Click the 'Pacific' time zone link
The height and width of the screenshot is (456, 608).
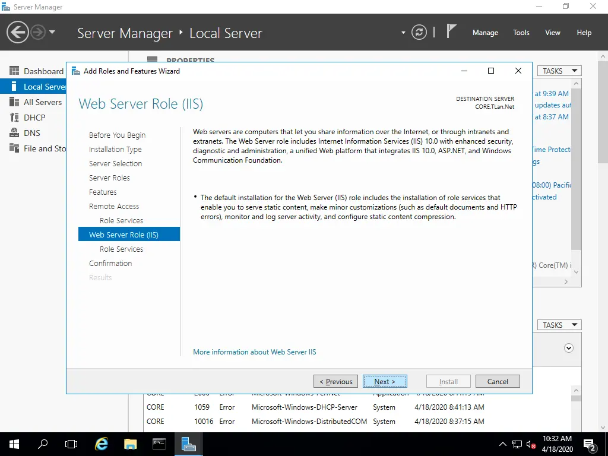tap(552, 185)
